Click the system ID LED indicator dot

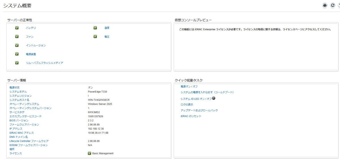[x=214, y=98]
